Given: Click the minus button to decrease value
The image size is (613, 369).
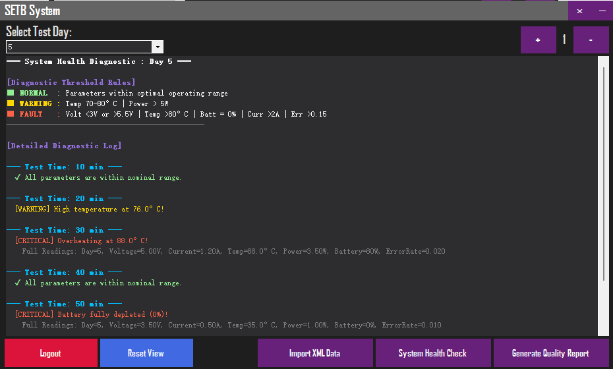Looking at the screenshot, I should tap(591, 40).
